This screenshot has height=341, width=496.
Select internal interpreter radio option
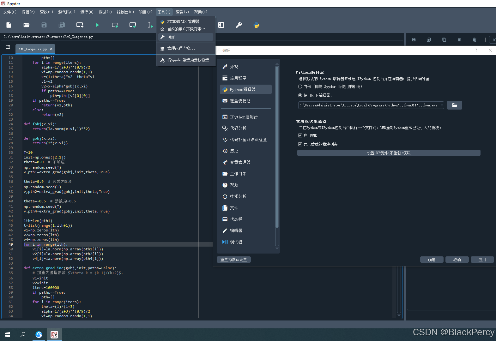pyautogui.click(x=300, y=87)
